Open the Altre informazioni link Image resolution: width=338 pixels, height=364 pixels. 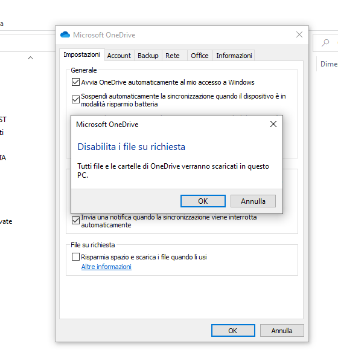tap(106, 267)
